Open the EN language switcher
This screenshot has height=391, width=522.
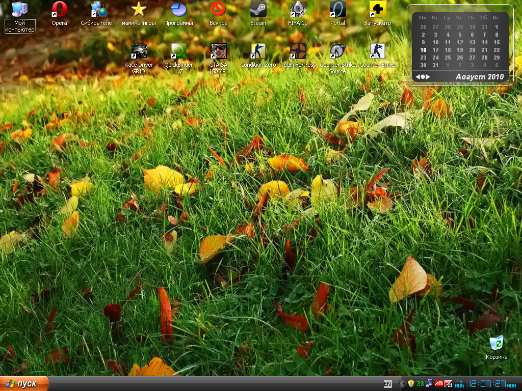387,383
